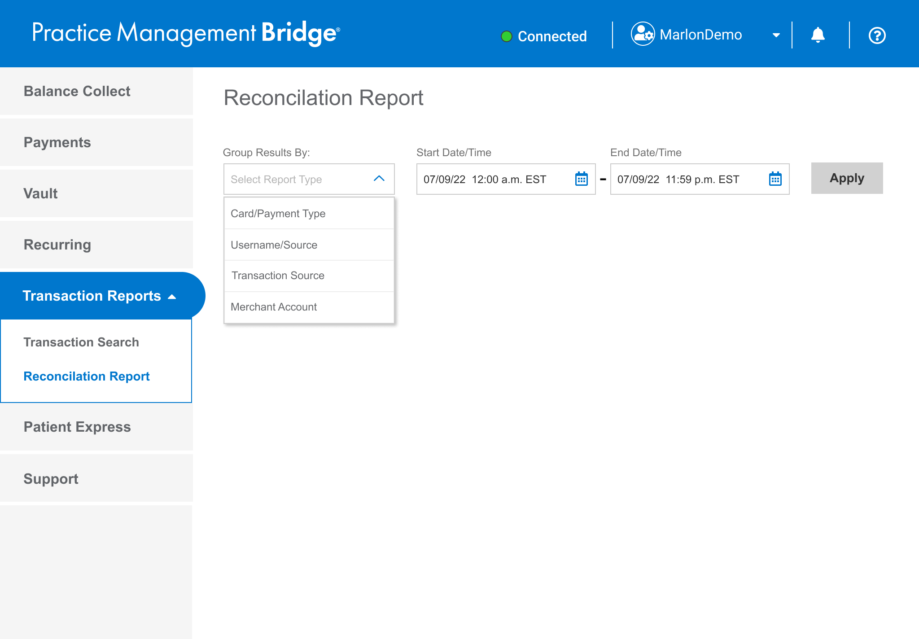
Task: Click the green Connected status indicator
Action: 507,36
